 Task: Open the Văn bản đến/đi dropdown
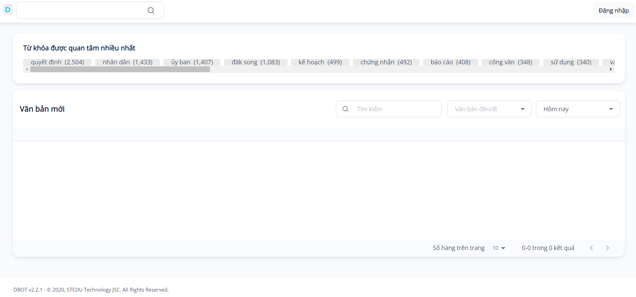point(489,109)
